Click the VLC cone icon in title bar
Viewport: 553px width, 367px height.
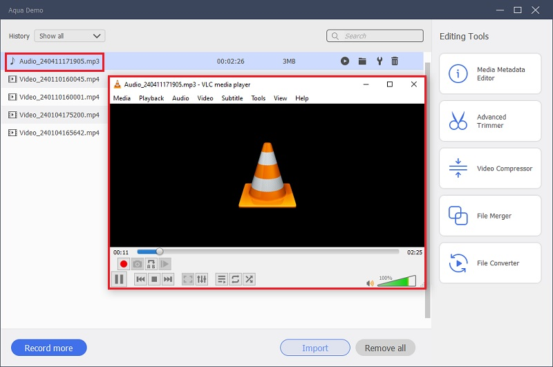[x=118, y=84]
